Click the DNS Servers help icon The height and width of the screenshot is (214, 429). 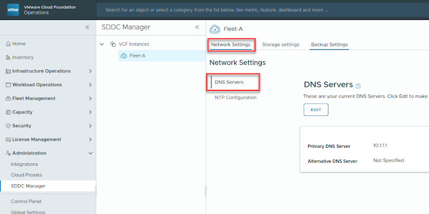[358, 86]
